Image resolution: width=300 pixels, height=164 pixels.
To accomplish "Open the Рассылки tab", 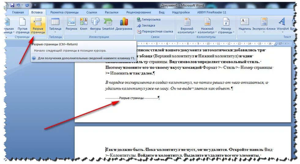I will tap(111, 12).
